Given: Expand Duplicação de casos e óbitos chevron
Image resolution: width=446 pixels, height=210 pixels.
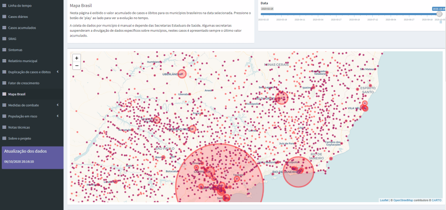Looking at the screenshot, I should [58, 72].
